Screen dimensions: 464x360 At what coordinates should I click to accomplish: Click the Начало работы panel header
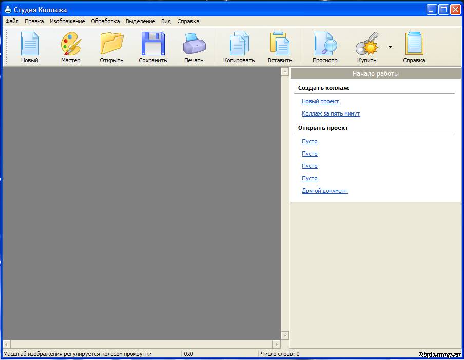pyautogui.click(x=376, y=74)
